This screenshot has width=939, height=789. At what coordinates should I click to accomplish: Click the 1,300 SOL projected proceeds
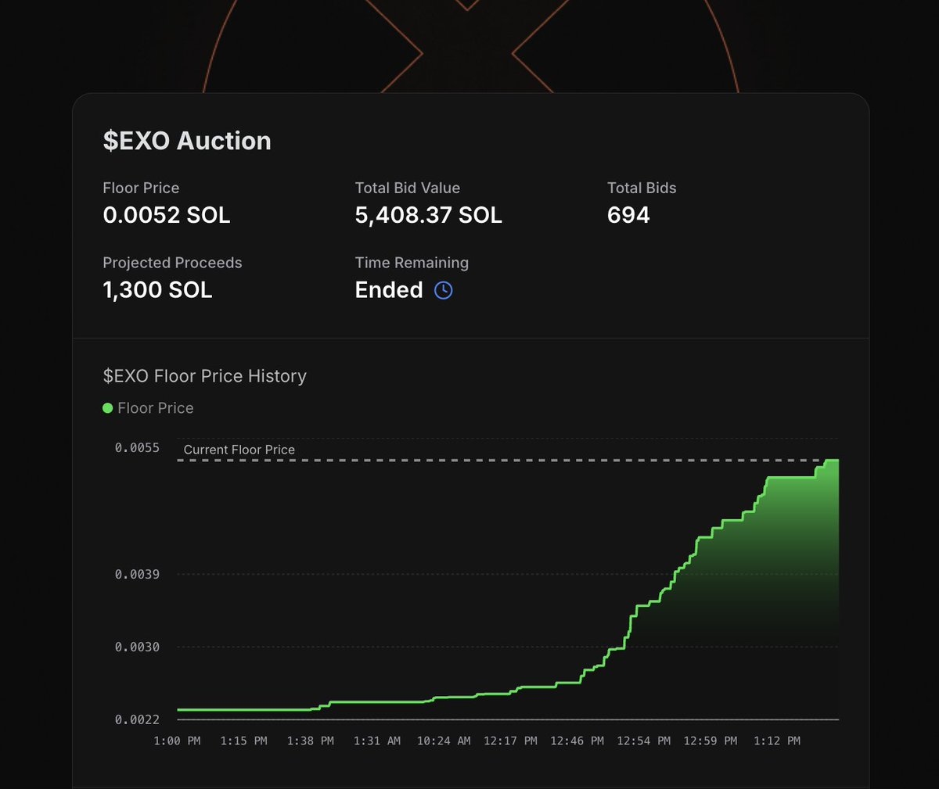[157, 290]
